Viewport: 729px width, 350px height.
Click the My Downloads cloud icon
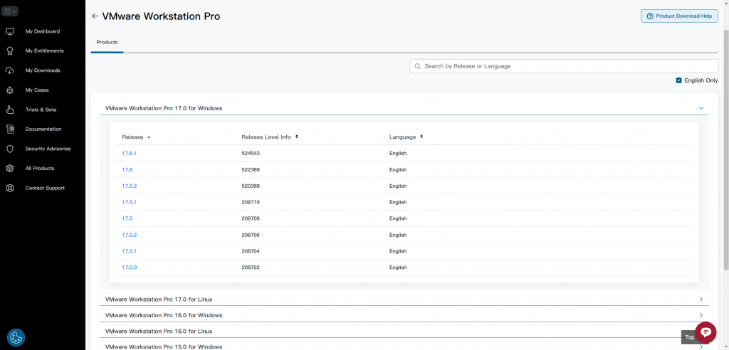pyautogui.click(x=10, y=70)
